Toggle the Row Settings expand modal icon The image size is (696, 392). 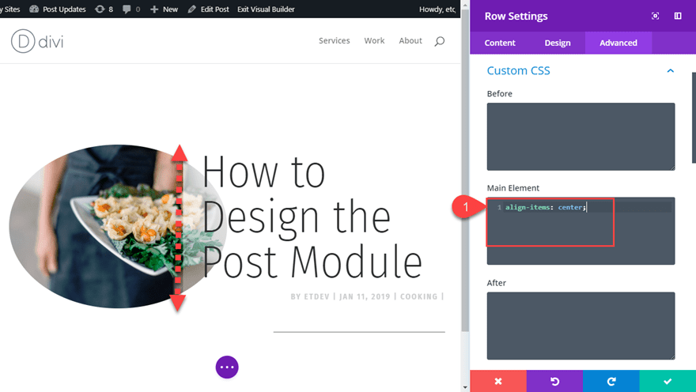click(x=655, y=16)
